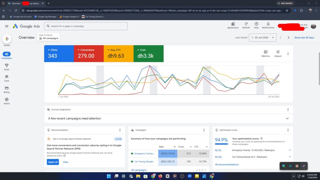
Task: Click the account profile avatar
Action: [313, 26]
